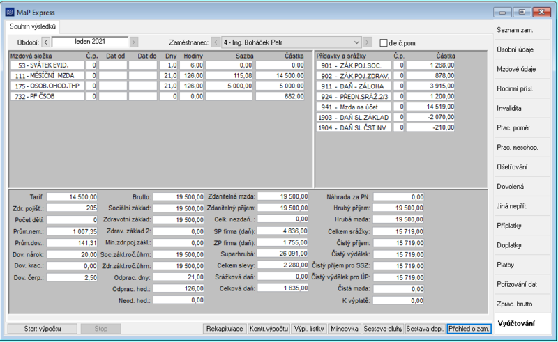Click the Brutto value field
The height and width of the screenshot is (342, 558).
point(179,197)
